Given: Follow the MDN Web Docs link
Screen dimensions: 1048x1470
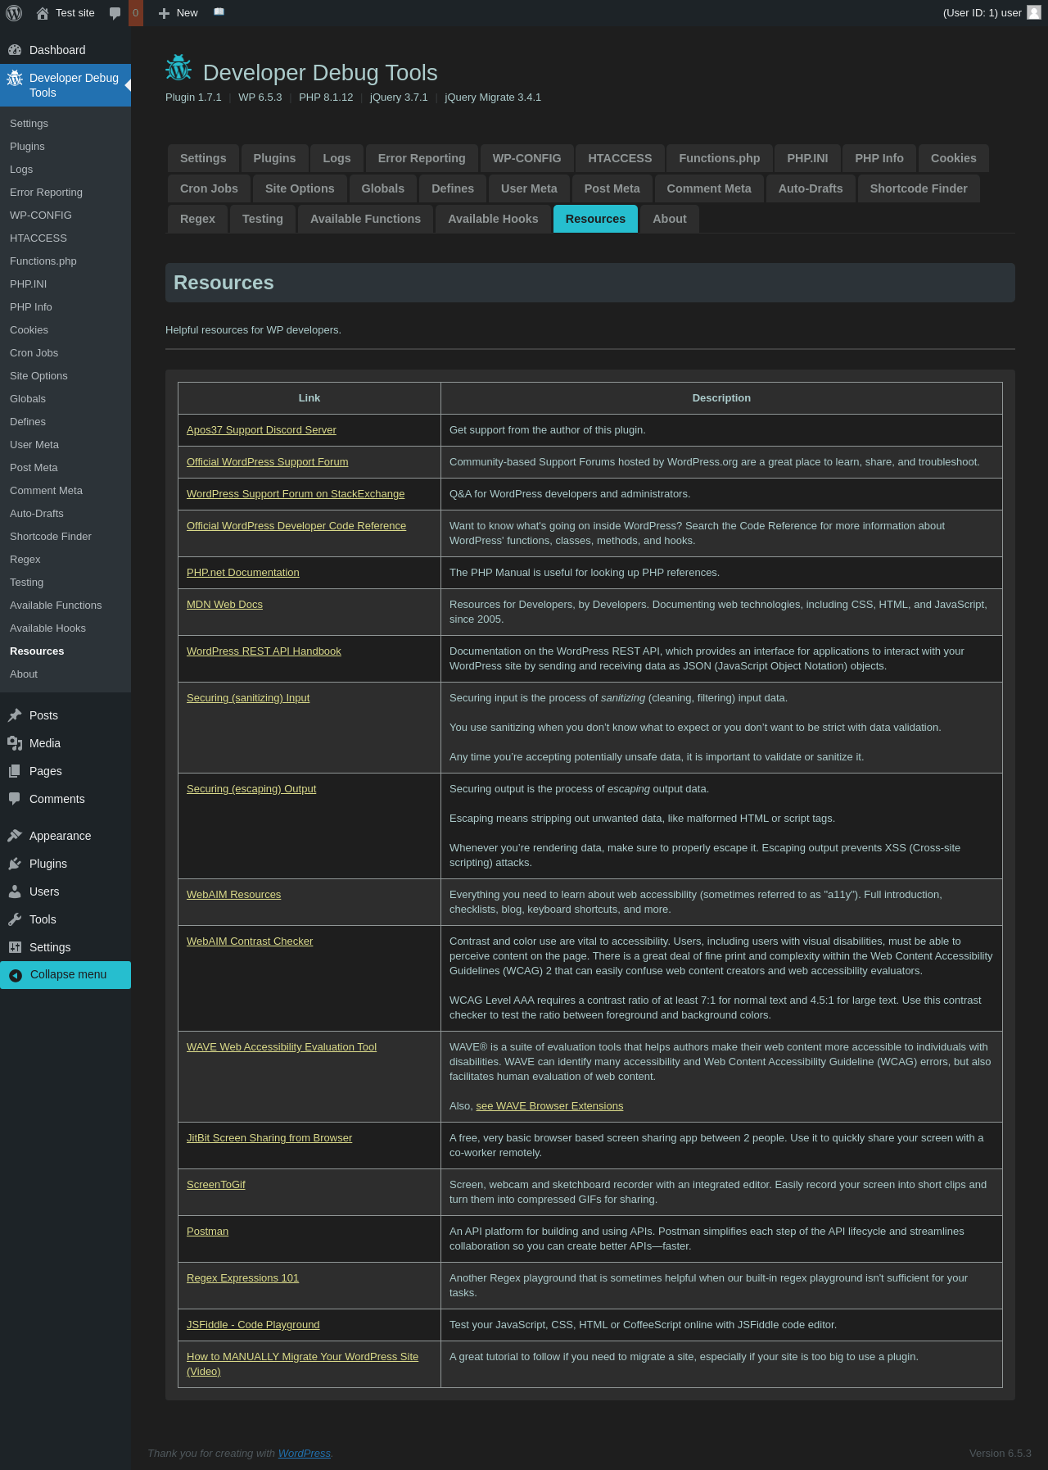Looking at the screenshot, I should pos(224,605).
